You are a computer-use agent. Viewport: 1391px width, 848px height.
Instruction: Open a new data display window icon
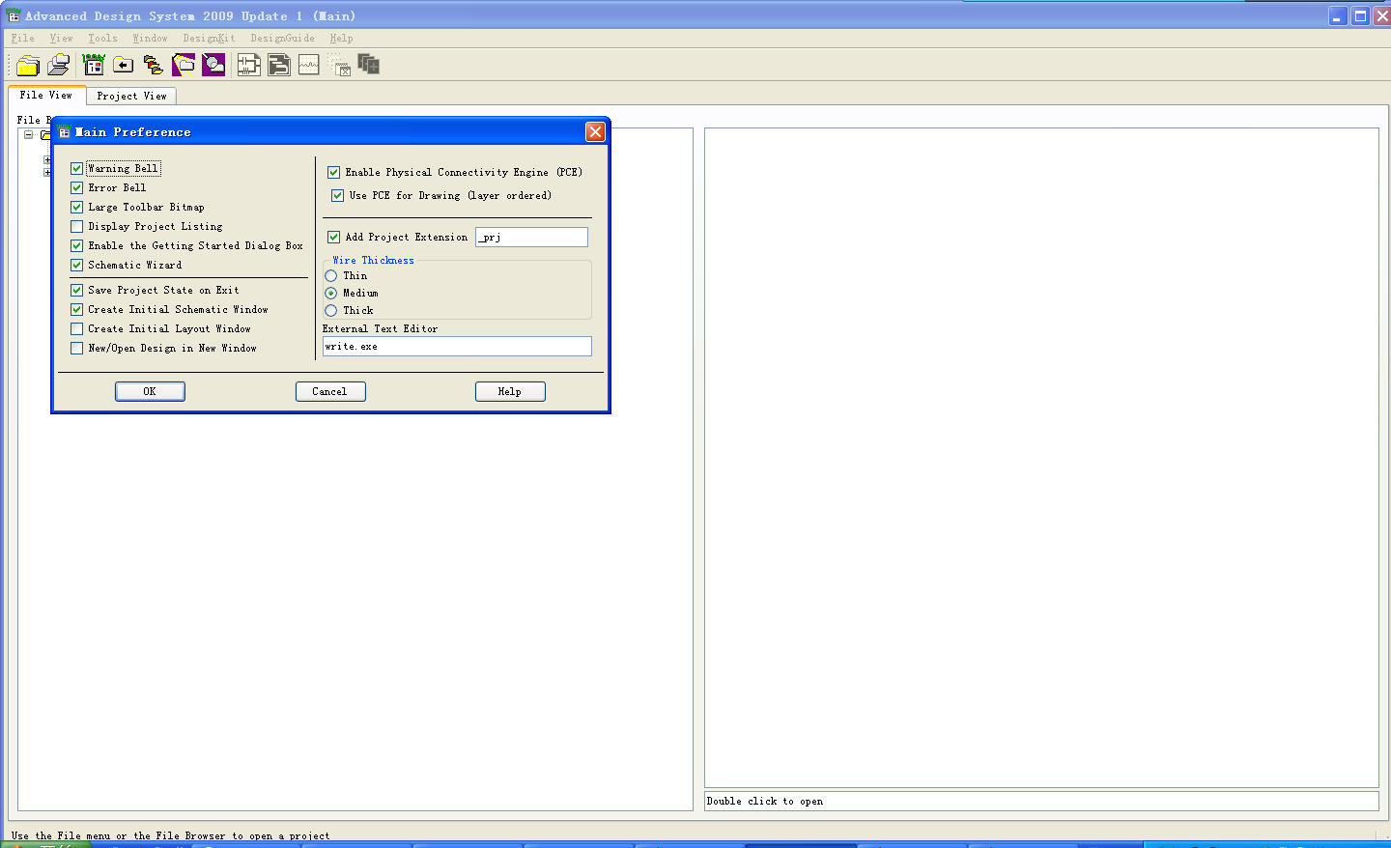pos(309,65)
